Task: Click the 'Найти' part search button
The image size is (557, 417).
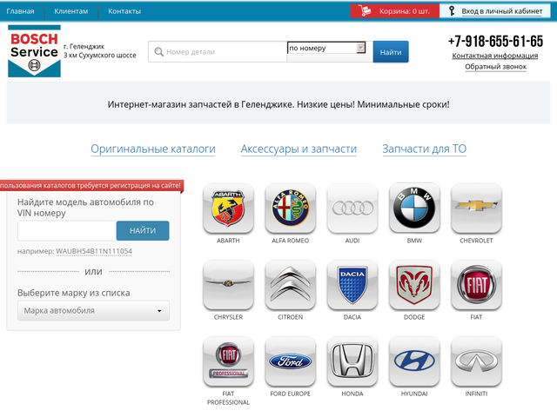Action: pyautogui.click(x=391, y=52)
